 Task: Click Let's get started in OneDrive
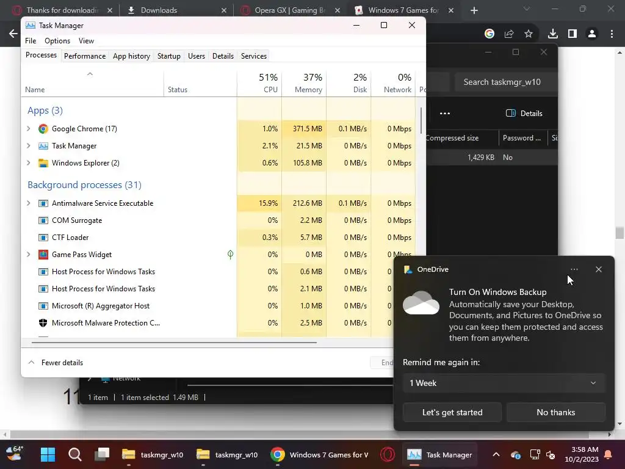452,412
